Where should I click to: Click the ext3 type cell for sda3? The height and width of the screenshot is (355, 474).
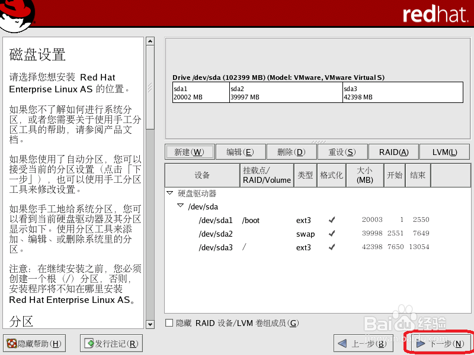pos(303,247)
